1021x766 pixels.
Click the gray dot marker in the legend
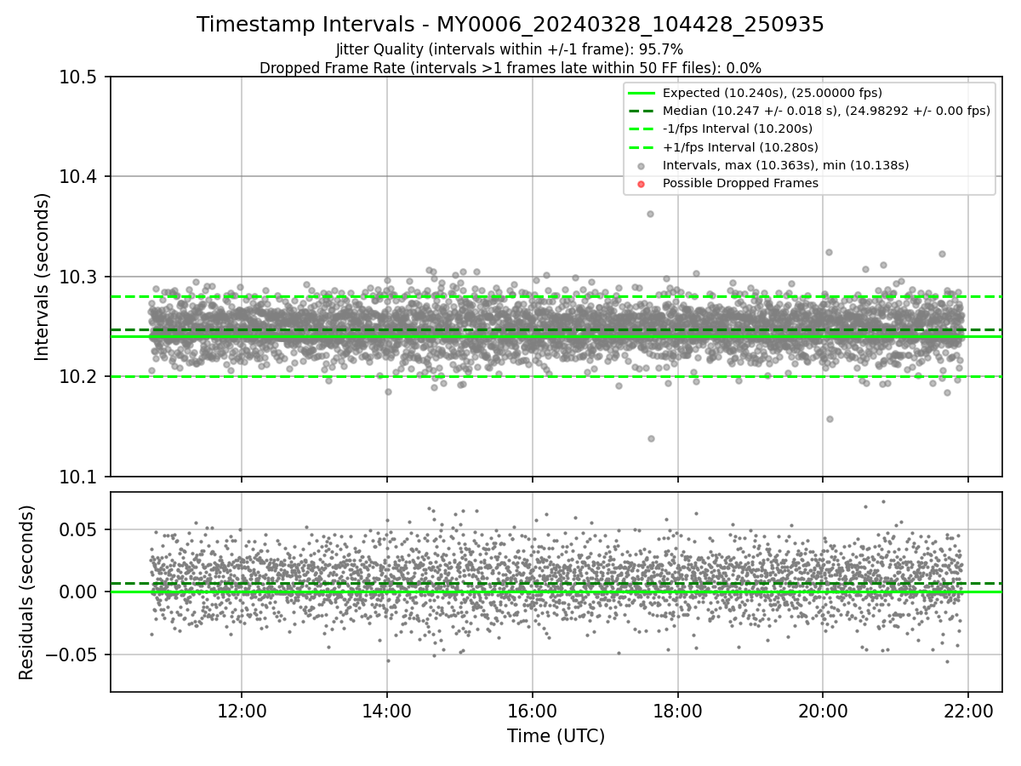click(642, 166)
